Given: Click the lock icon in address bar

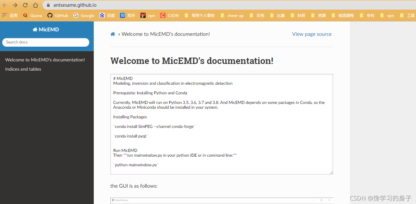Looking at the screenshot, I should click(x=49, y=5).
